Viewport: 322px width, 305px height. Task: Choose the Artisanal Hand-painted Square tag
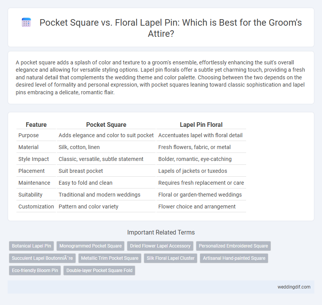pyautogui.click(x=234, y=258)
